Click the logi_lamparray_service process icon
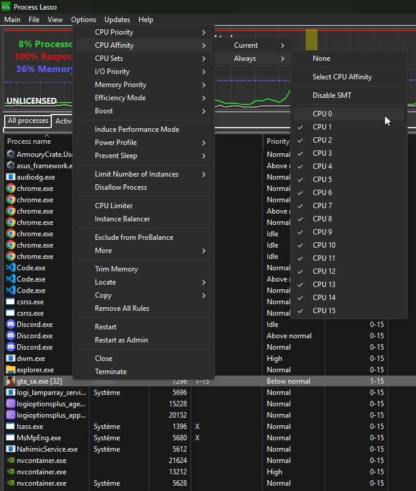The width and height of the screenshot is (416, 491). coord(11,392)
